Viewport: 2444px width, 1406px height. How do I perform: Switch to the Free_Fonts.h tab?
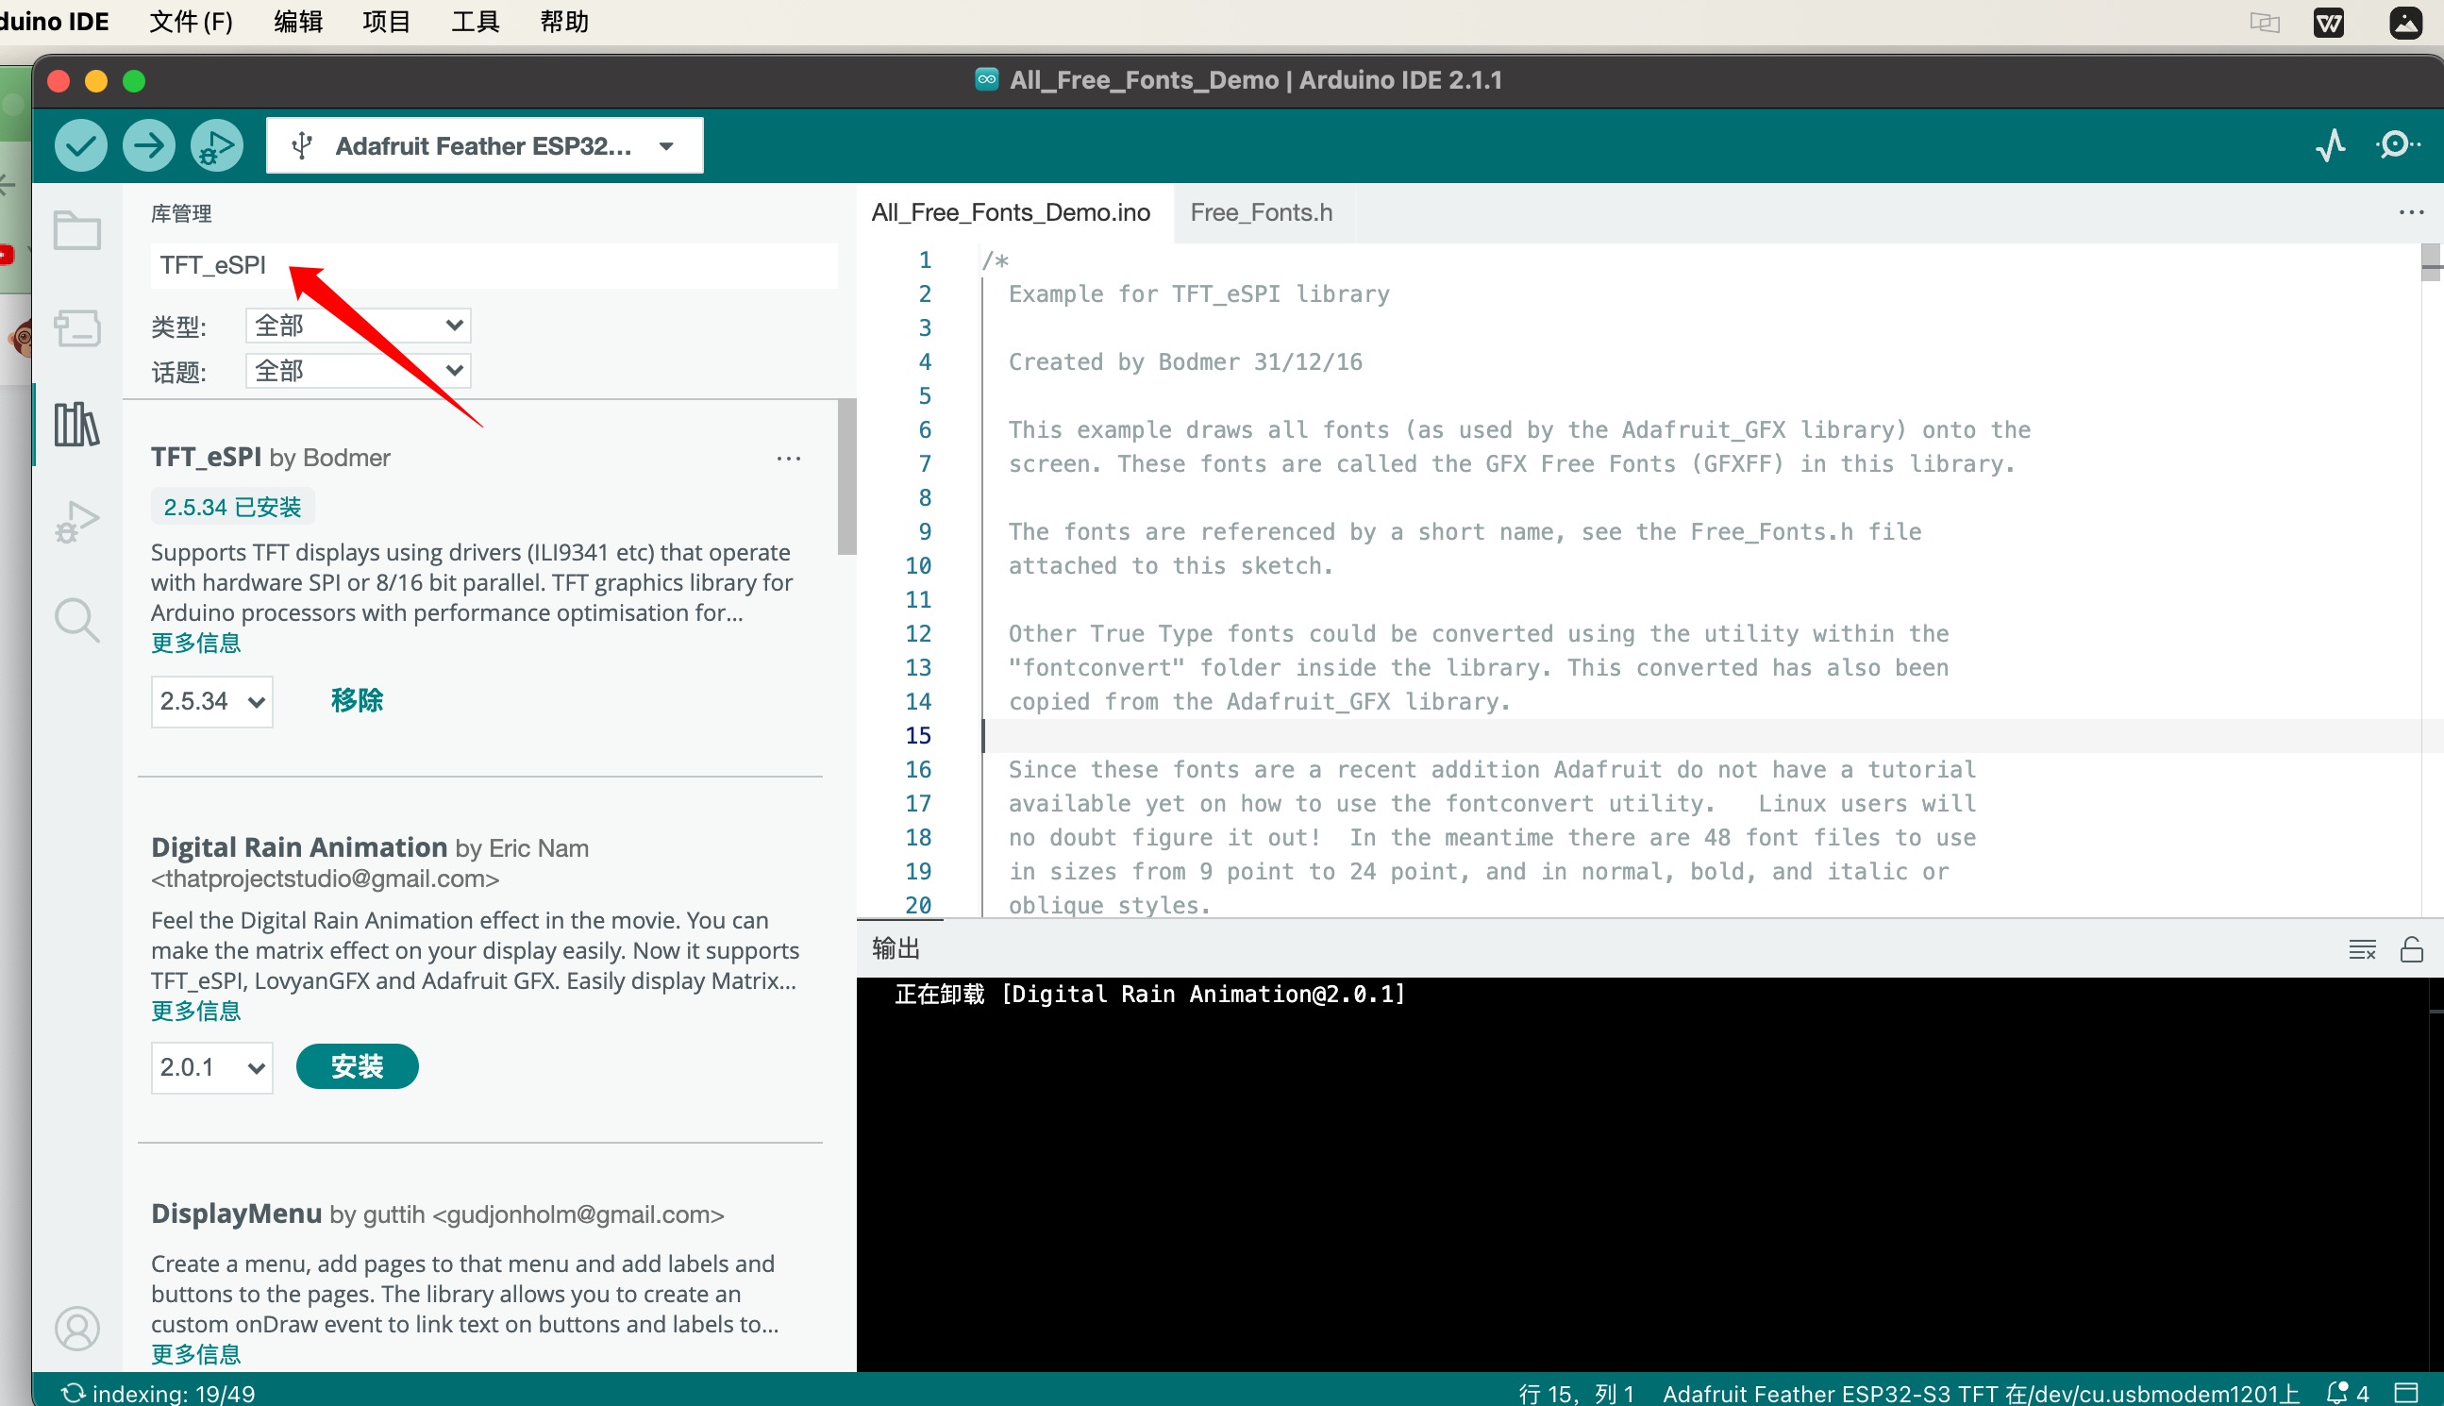tap(1260, 212)
